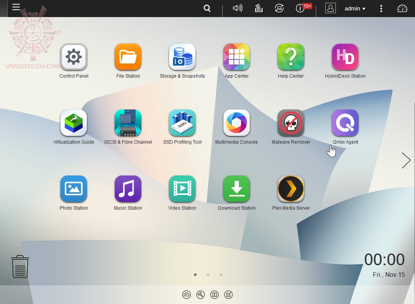Click the search magnifier icon
Viewport: 415px width, 304px height.
[x=207, y=9]
